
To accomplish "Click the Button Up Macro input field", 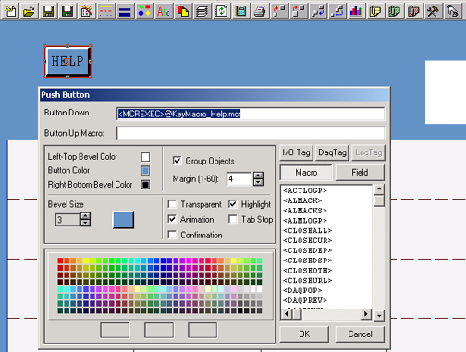I will point(251,133).
